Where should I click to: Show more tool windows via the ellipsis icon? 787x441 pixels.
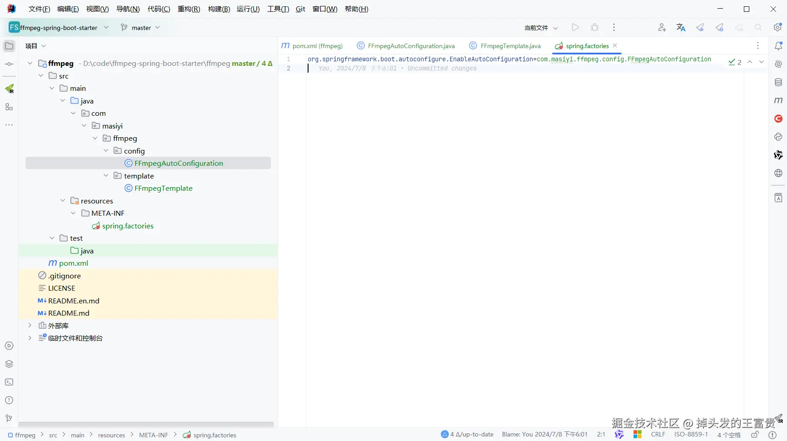click(9, 124)
